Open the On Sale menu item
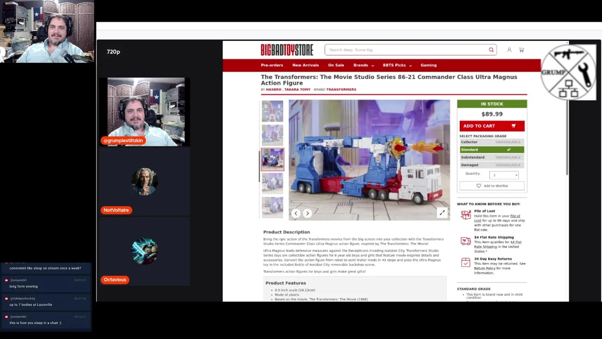The image size is (602, 339). click(336, 65)
